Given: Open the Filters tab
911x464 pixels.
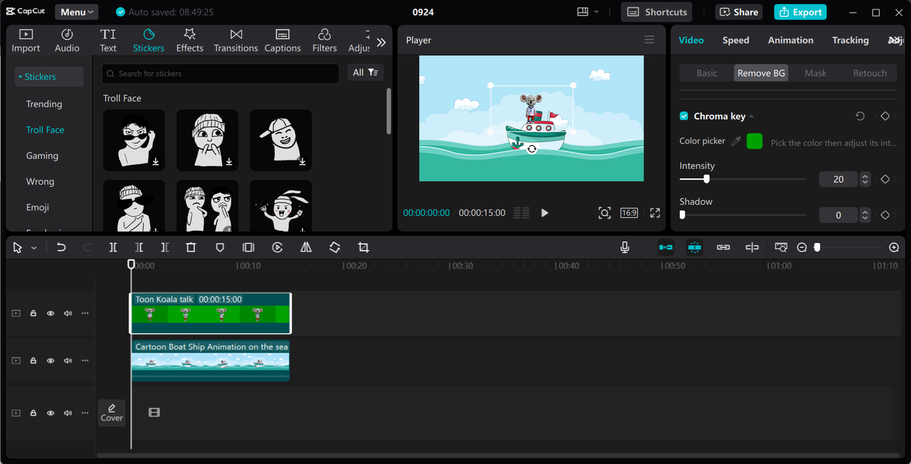Looking at the screenshot, I should tap(325, 41).
